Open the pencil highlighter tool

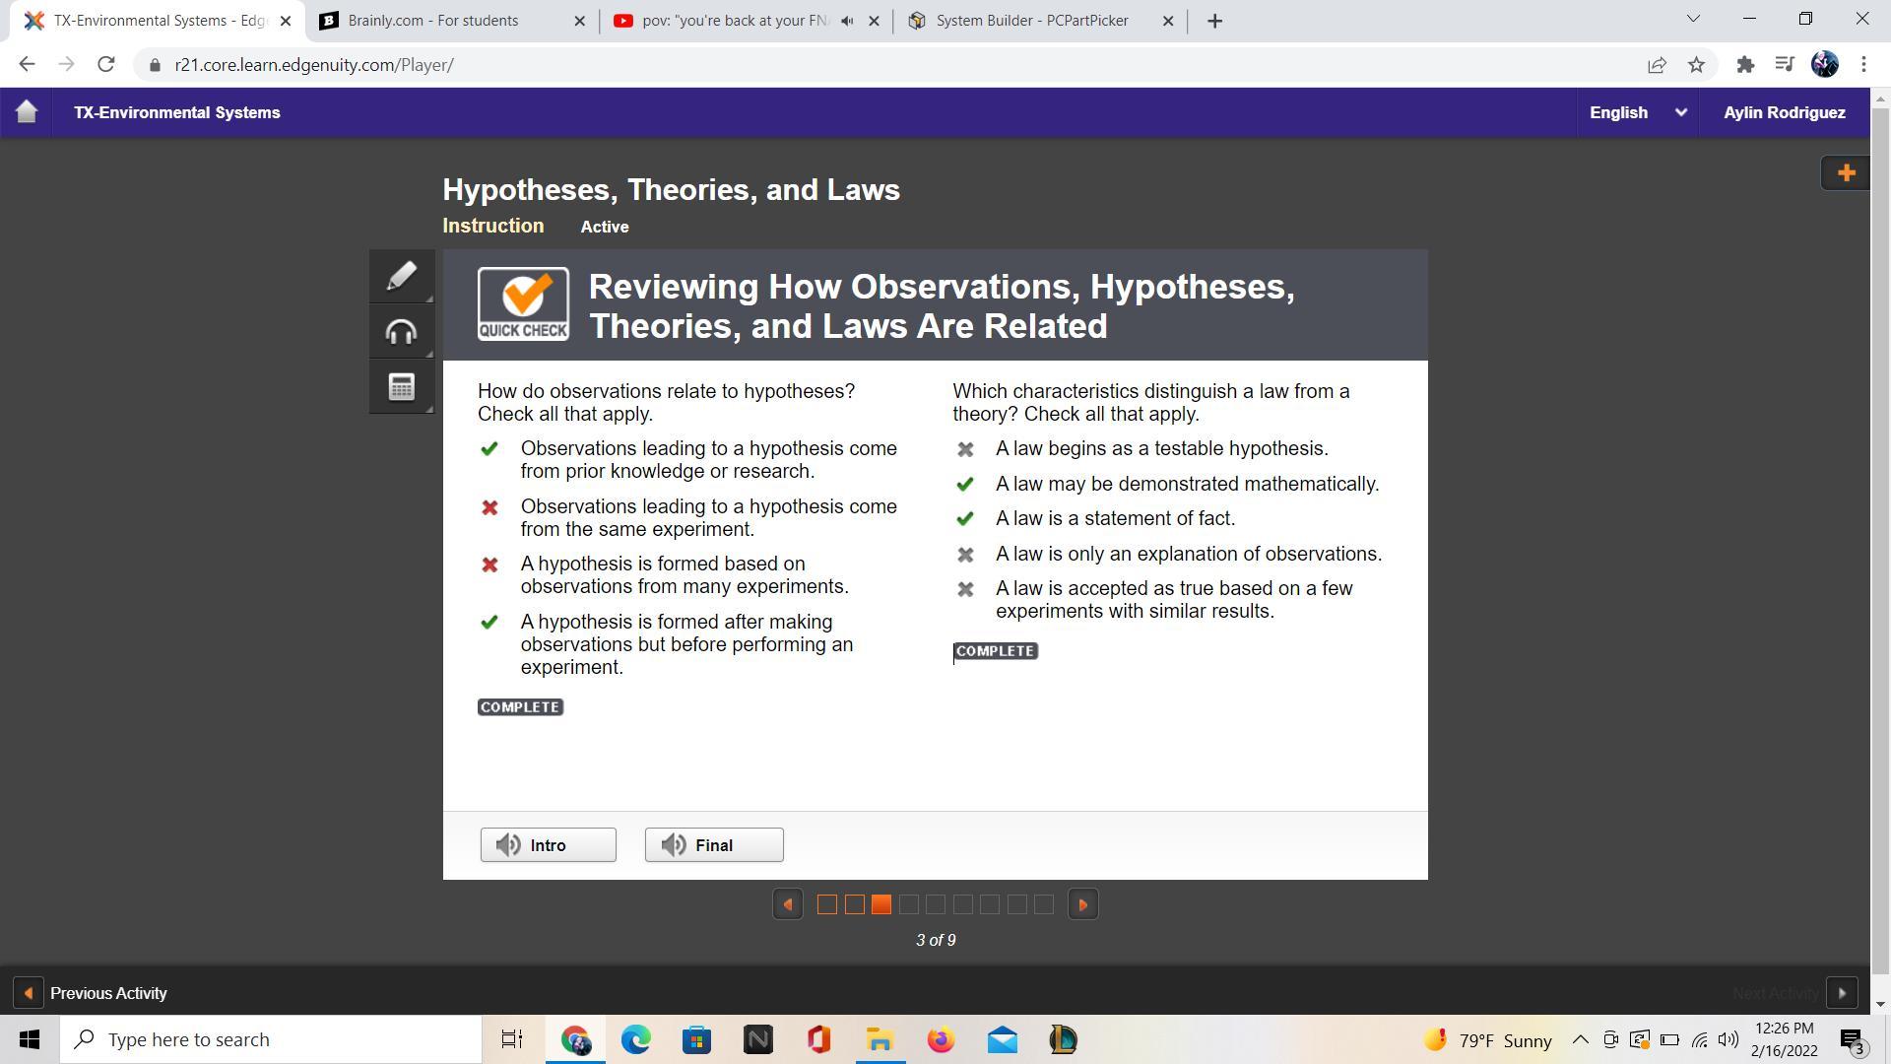click(401, 276)
